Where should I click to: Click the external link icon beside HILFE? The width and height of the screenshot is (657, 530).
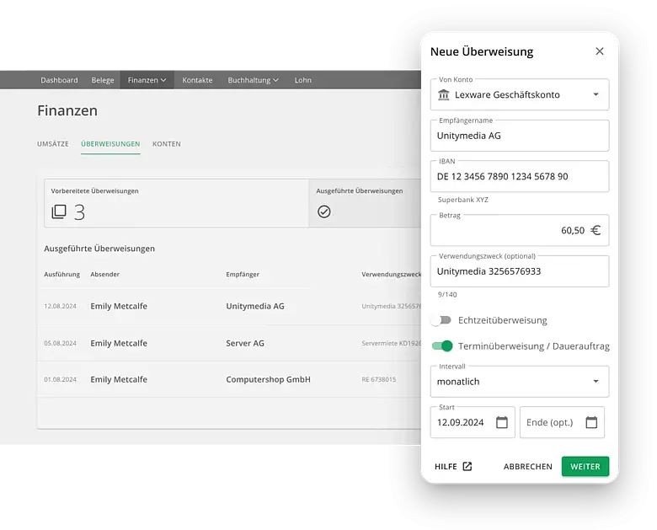click(x=467, y=466)
